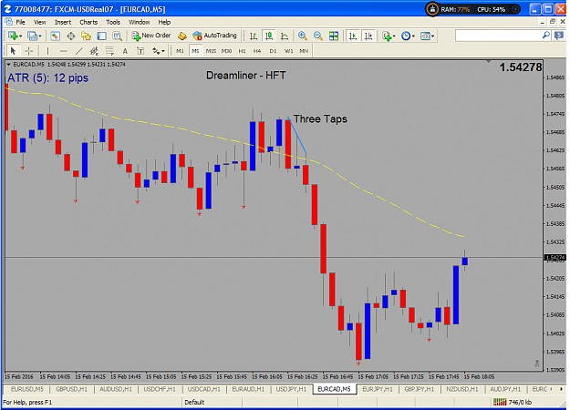The height and width of the screenshot is (410, 570).
Task: Show the Market Watch window
Action: (x=55, y=36)
